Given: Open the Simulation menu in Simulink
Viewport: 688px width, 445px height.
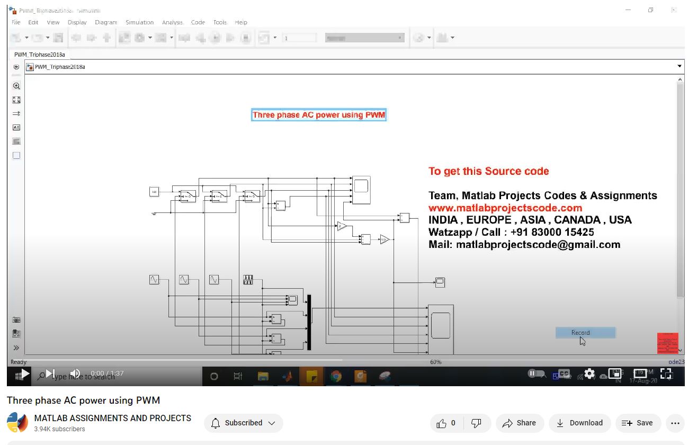Looking at the screenshot, I should [139, 22].
